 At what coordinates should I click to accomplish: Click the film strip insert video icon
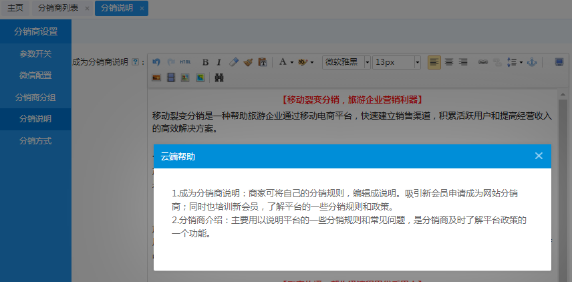pyautogui.click(x=171, y=78)
